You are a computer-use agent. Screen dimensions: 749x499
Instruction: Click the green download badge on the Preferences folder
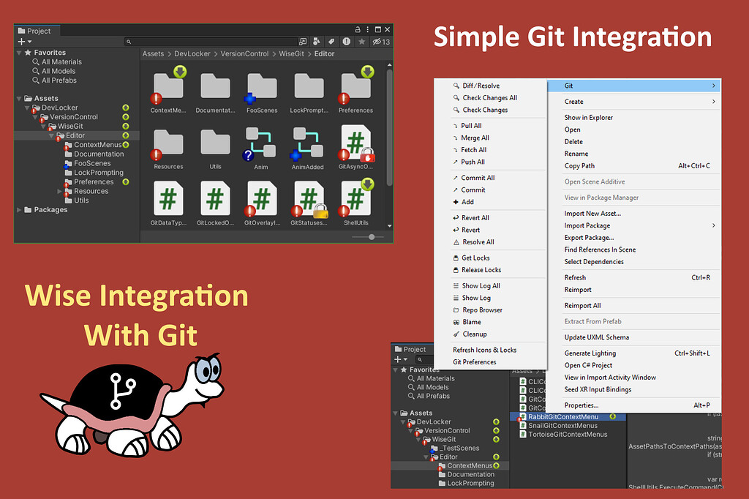pyautogui.click(x=366, y=70)
